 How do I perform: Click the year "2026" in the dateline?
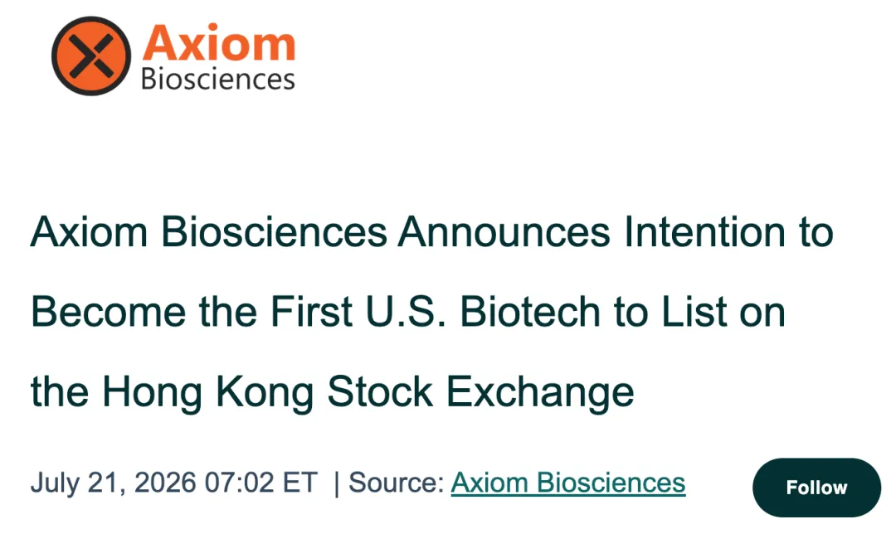165,483
